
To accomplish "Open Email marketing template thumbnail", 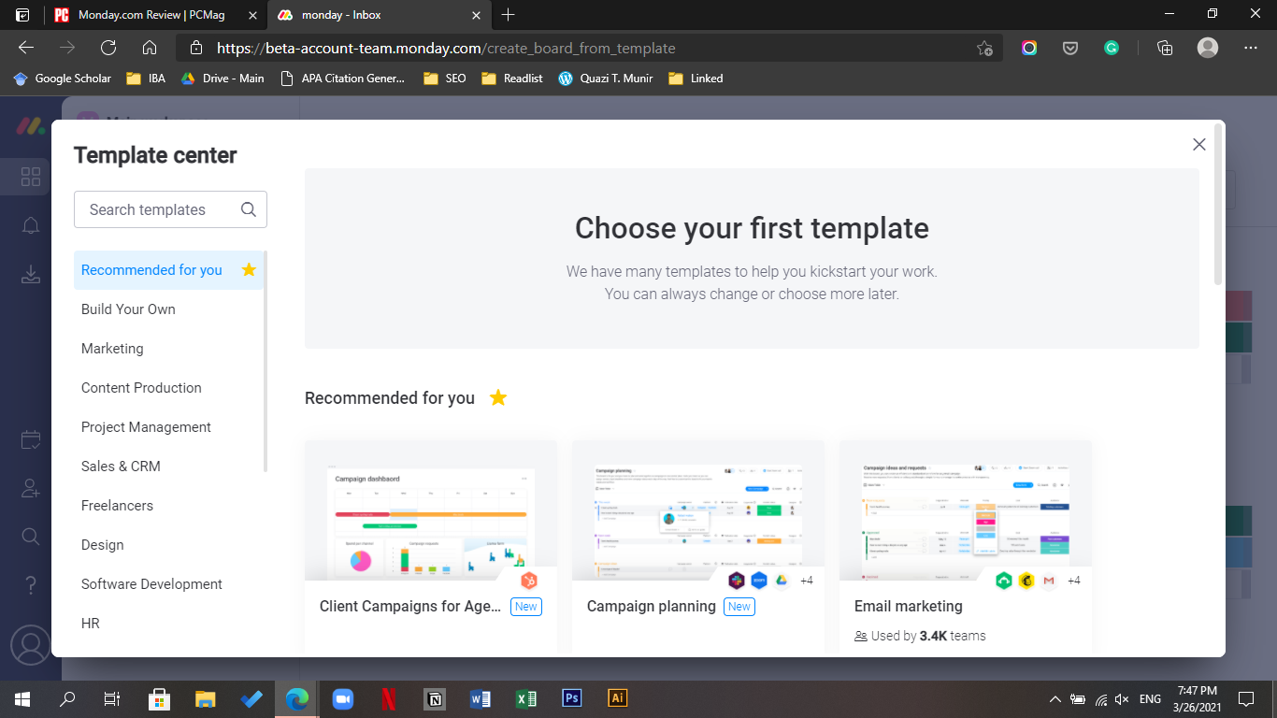I will [x=966, y=510].
